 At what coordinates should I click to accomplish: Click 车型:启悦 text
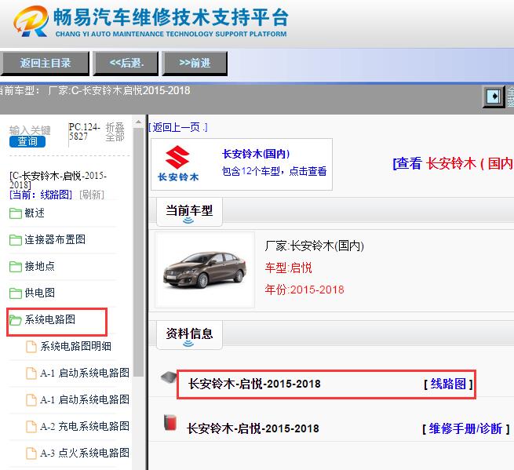(289, 268)
